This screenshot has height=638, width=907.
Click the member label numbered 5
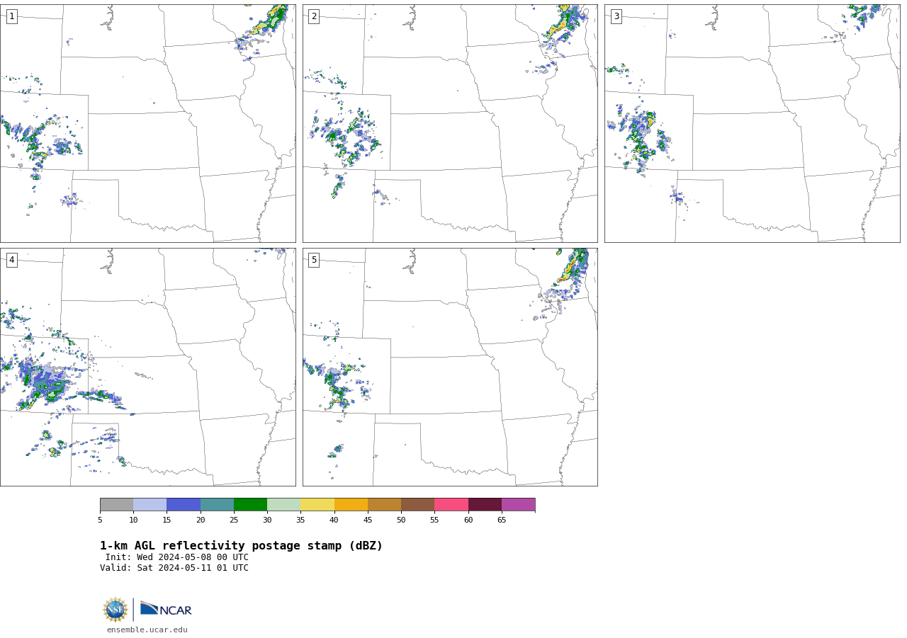click(314, 260)
